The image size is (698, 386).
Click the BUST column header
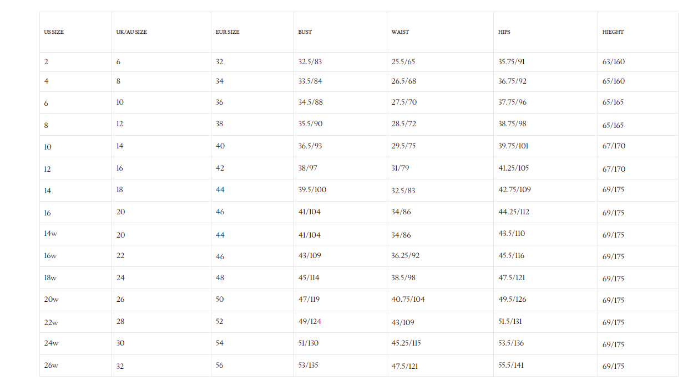(305, 32)
